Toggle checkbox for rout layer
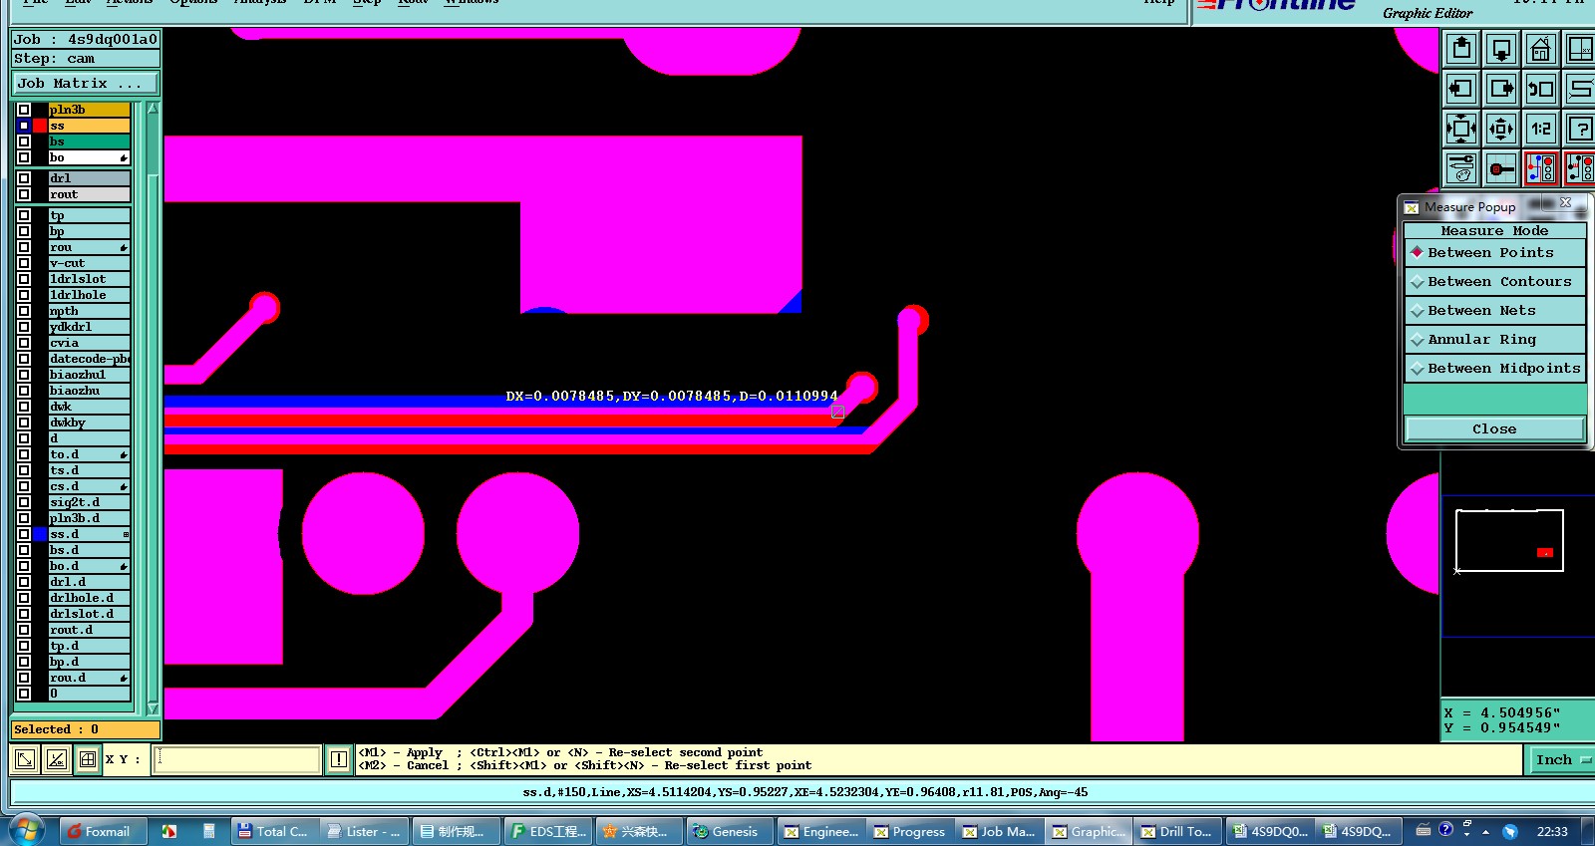The width and height of the screenshot is (1595, 846). pyautogui.click(x=24, y=194)
